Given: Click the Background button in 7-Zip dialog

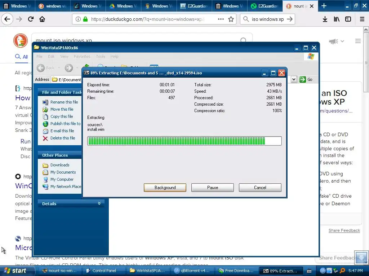Looking at the screenshot, I should (x=165, y=188).
